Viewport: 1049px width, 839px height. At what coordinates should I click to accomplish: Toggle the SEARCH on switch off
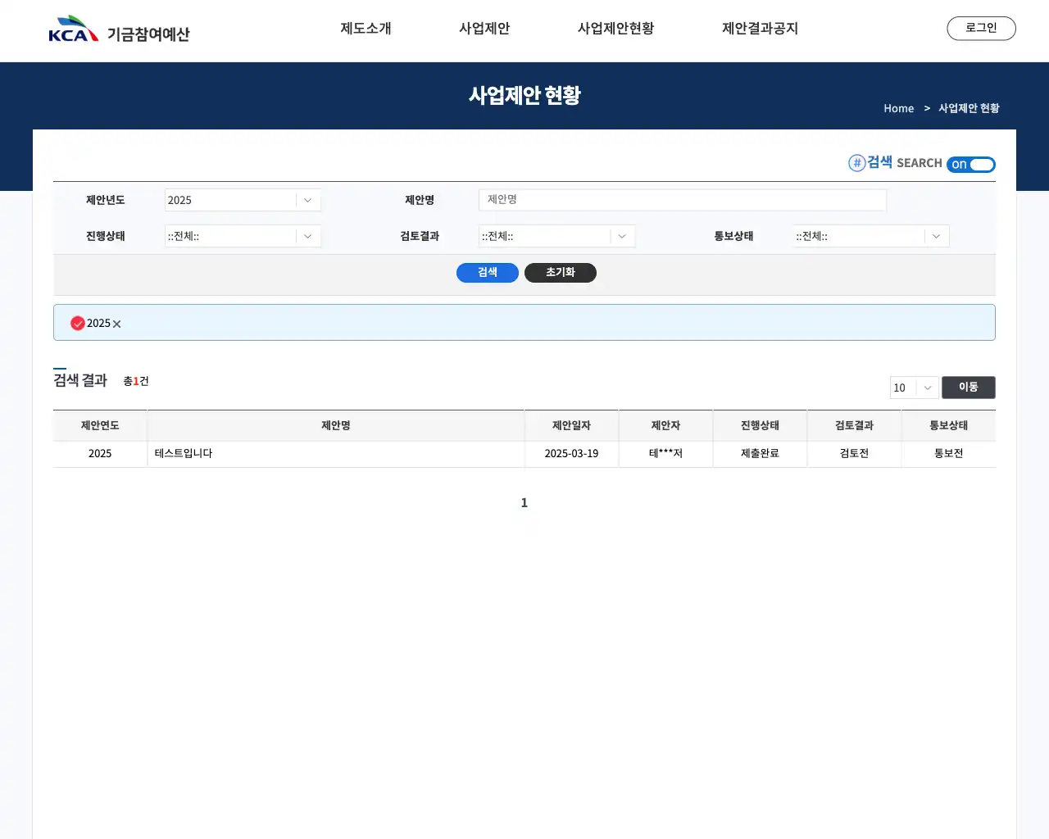click(971, 164)
